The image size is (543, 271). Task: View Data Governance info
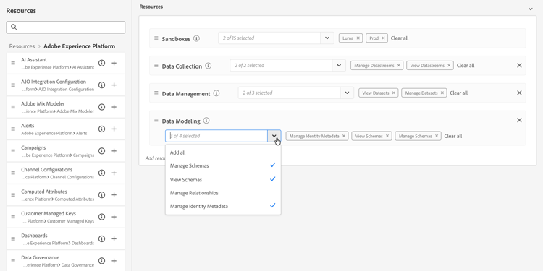101,261
